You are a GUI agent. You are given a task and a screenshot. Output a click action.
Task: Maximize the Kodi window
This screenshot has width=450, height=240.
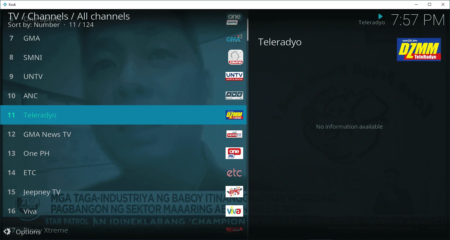pos(429,4)
